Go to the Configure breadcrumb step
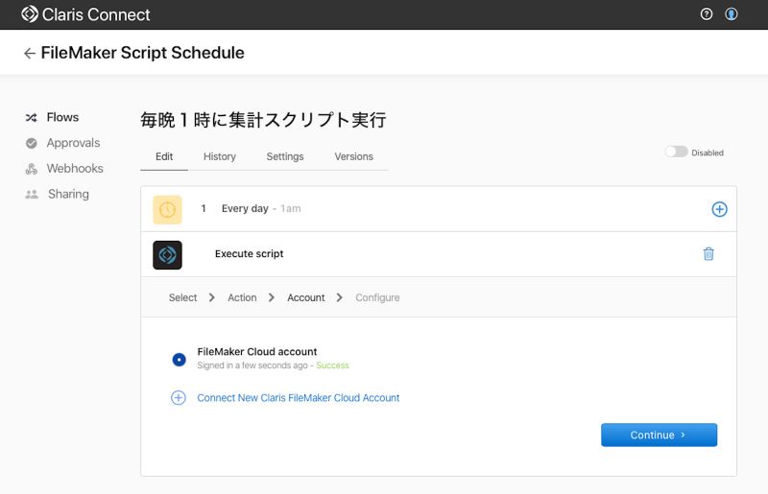Screen dimensions: 768x494 (377, 297)
